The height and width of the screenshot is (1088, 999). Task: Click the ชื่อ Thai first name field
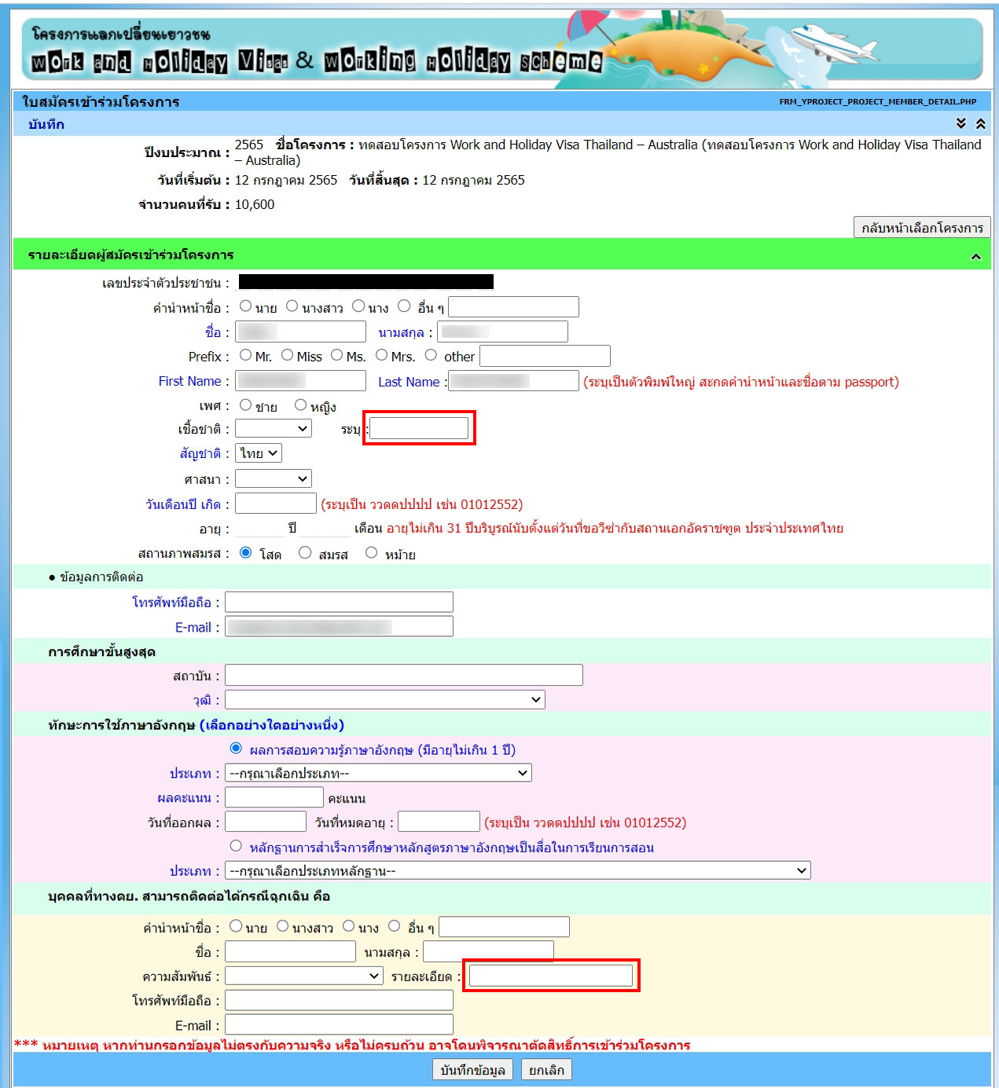pyautogui.click(x=300, y=332)
